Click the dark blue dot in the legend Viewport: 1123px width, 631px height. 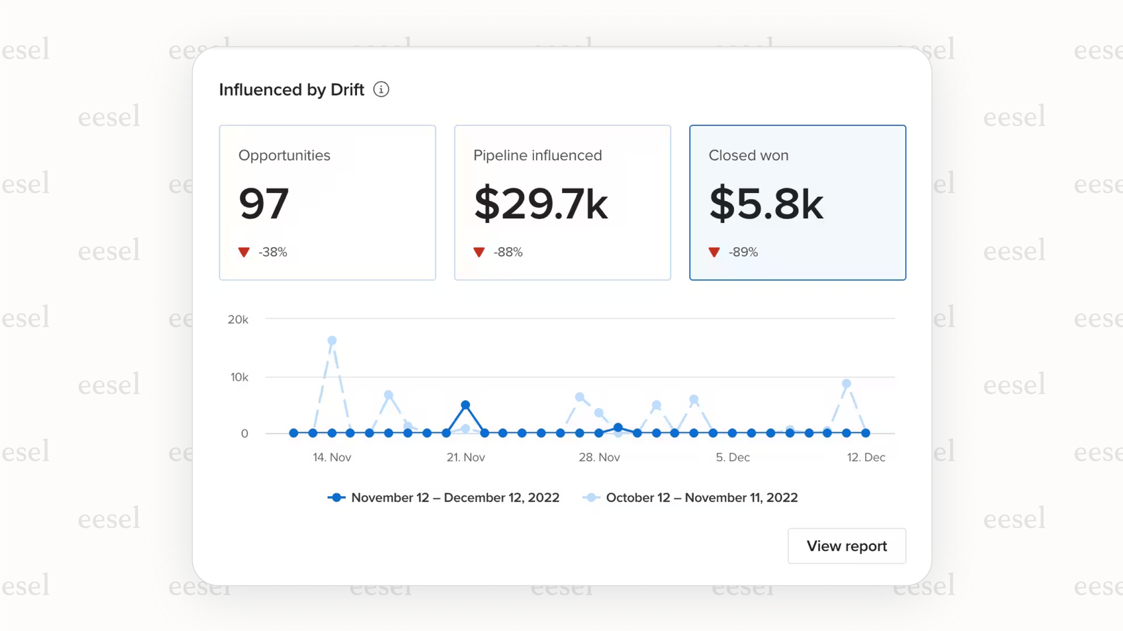click(336, 497)
